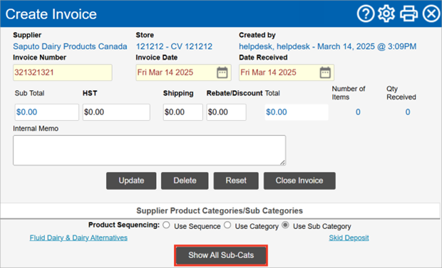Click into the Invoice Number field
442x268 pixels.
[x=63, y=73]
